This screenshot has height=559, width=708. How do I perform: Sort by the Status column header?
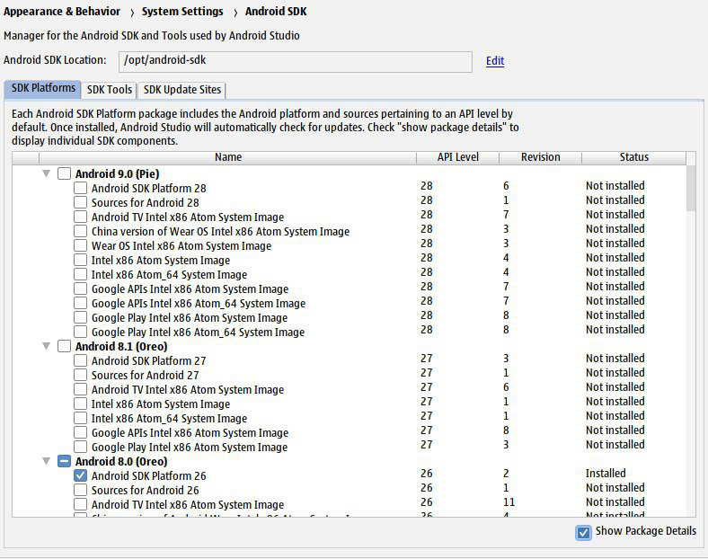point(634,157)
